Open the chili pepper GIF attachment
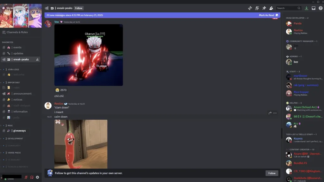Image resolution: width=324 pixels, height=182 pixels. pos(81,144)
